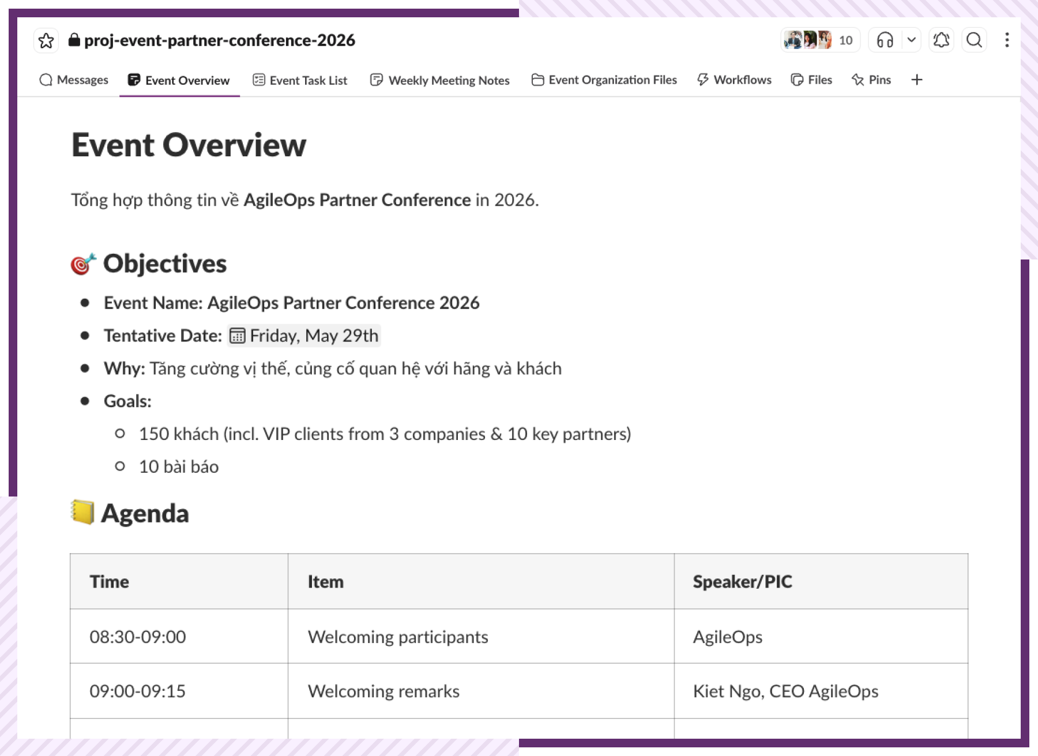
Task: Open search with the magnifying glass icon
Action: pyautogui.click(x=975, y=40)
